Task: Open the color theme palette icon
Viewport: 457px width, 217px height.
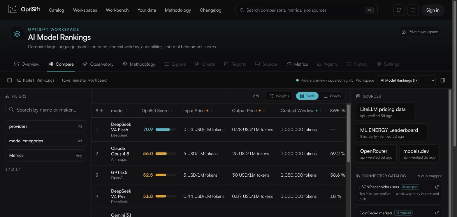Action: [x=399, y=10]
